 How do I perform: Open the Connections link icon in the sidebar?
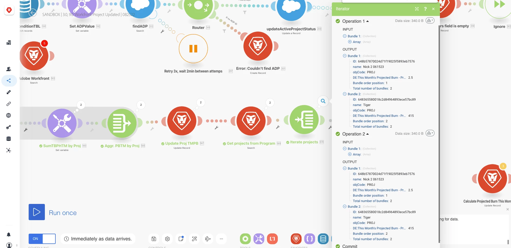(9, 104)
